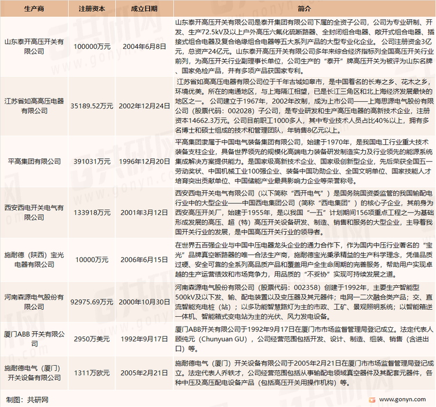Image resolution: width=436 pixels, height=407 pixels.
Task: Select the 西安西电开关电气有限公司 cell
Action: pyautogui.click(x=34, y=213)
